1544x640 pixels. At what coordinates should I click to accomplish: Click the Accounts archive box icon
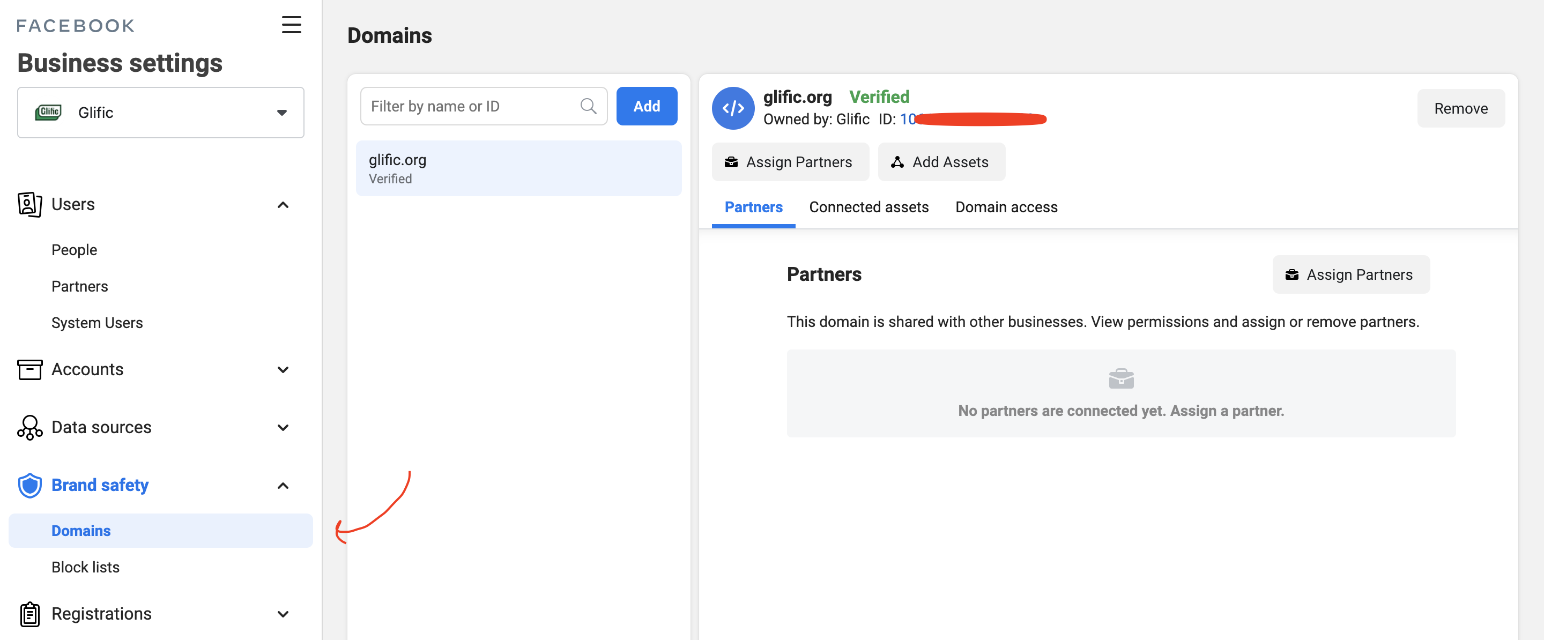pos(29,369)
